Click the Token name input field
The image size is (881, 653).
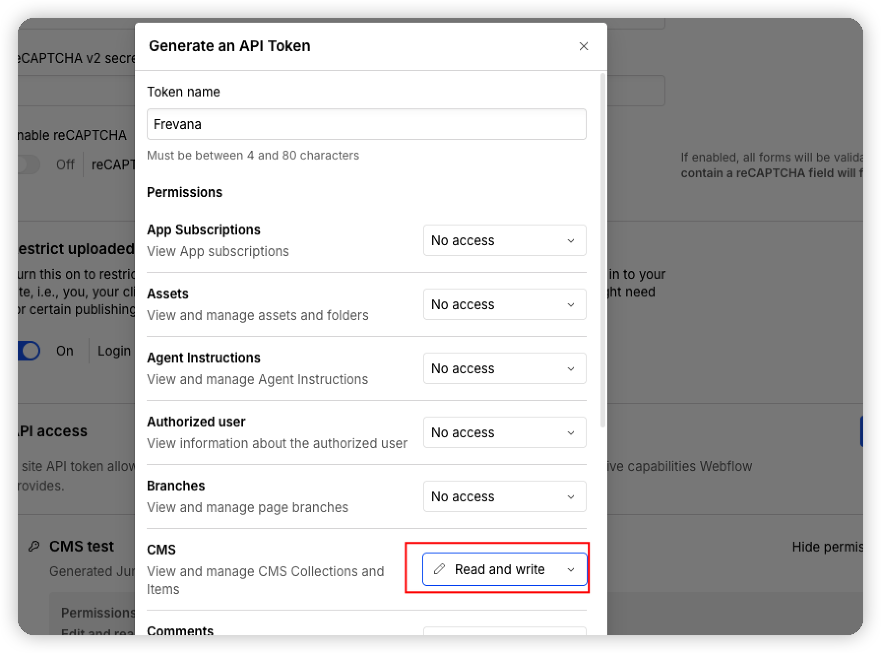(366, 124)
